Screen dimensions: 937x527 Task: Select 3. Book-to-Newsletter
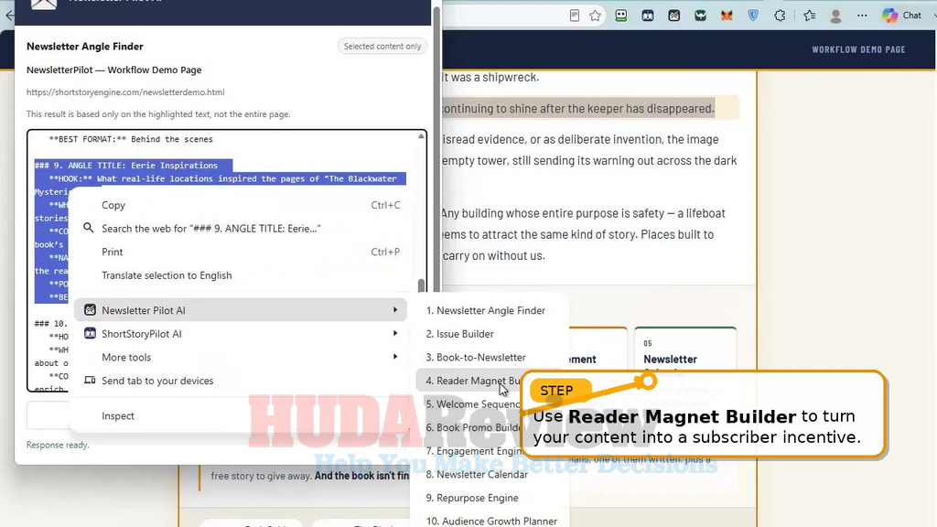(489, 357)
